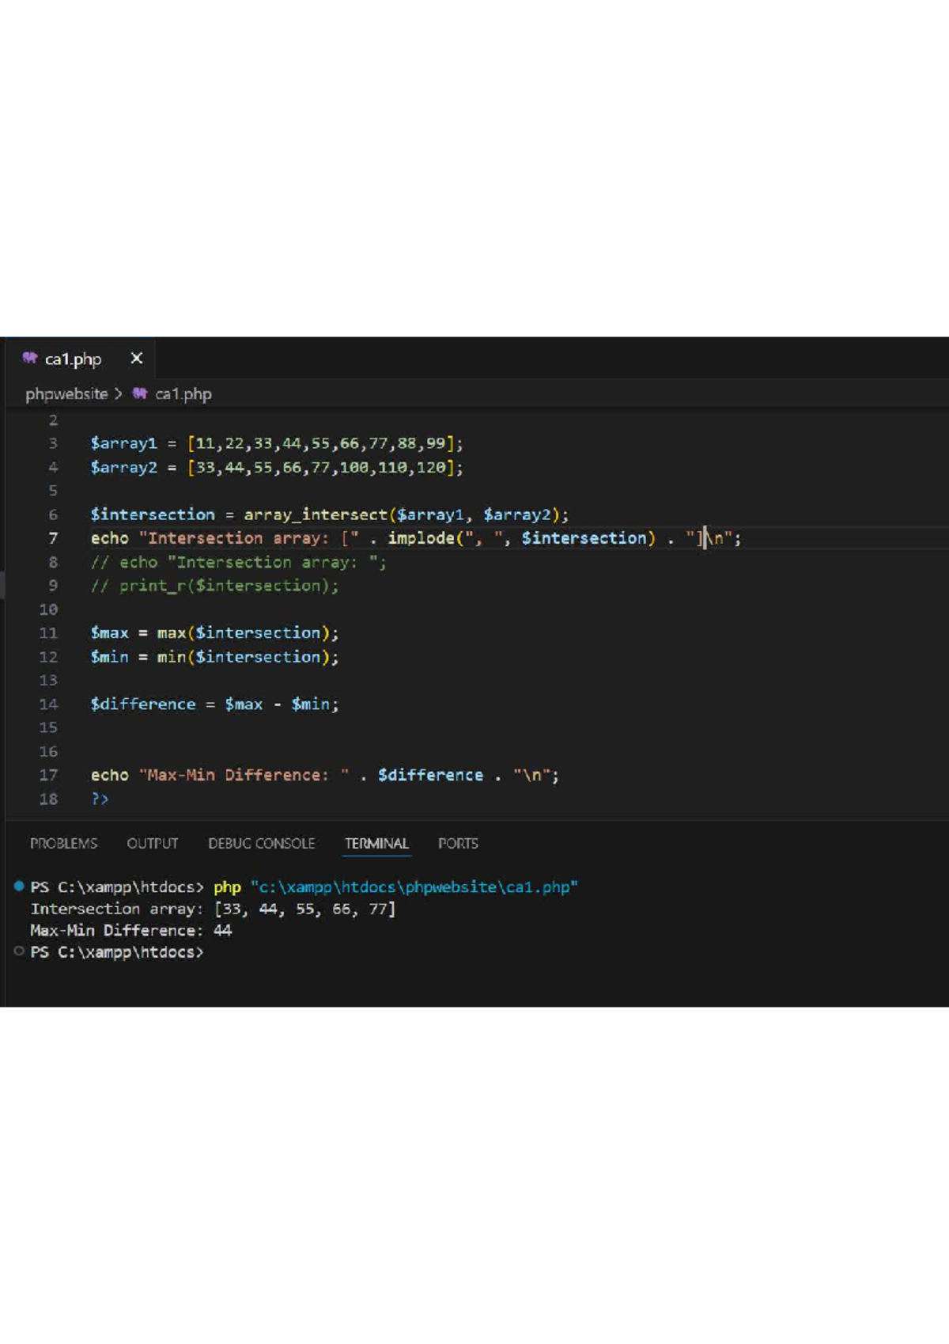Screen dimensions: 949x1344
Task: Click line number 11 in the gutter
Action: [48, 633]
